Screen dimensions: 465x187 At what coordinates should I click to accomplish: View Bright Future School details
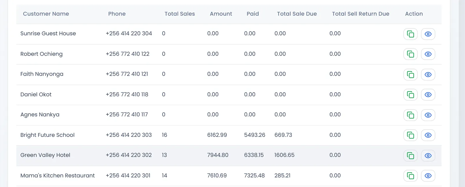coord(428,135)
